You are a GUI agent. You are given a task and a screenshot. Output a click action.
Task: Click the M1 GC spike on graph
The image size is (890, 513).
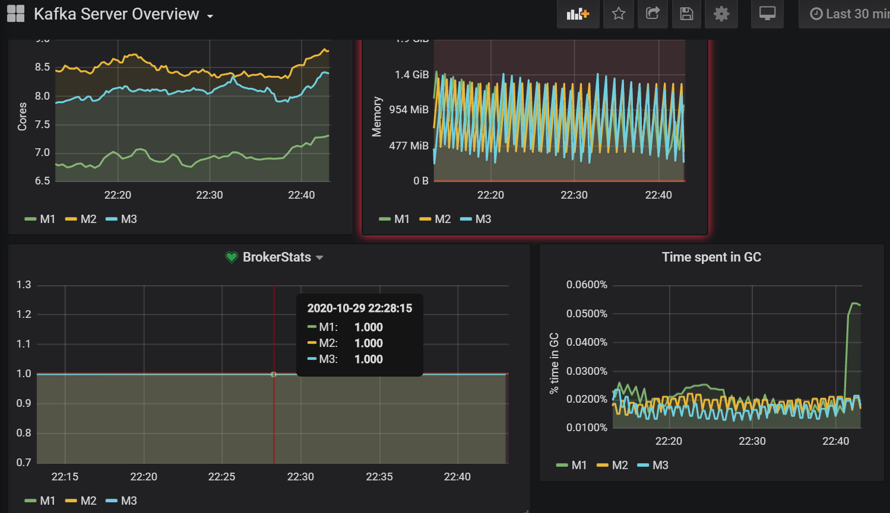point(854,304)
